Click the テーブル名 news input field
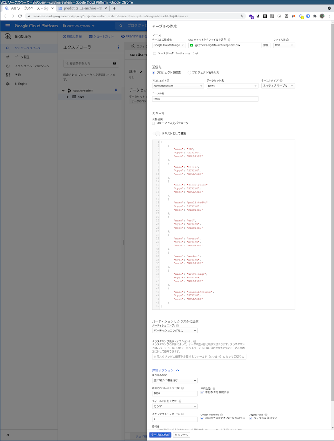Screen dimensions: 334x441 tap(205, 99)
